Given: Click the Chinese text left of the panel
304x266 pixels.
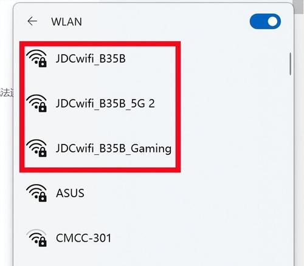Looking at the screenshot, I should (x=7, y=93).
